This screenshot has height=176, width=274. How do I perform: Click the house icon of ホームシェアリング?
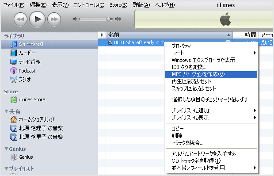pos(14,119)
